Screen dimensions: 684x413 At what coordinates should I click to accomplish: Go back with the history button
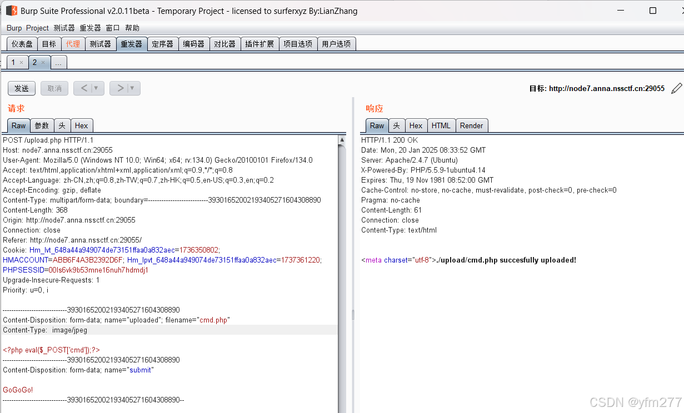click(x=84, y=88)
